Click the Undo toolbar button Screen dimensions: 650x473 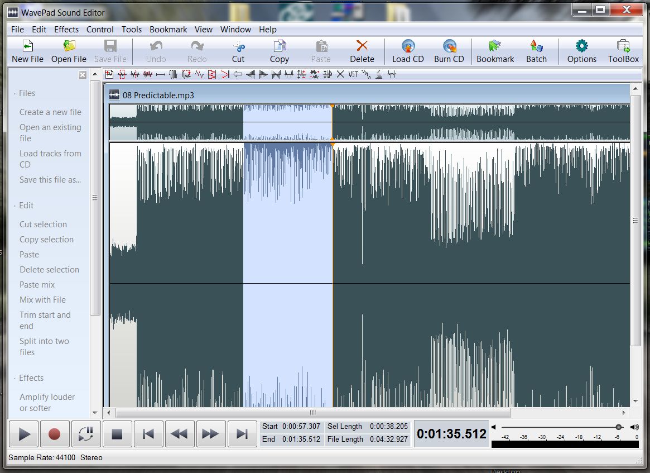click(156, 51)
